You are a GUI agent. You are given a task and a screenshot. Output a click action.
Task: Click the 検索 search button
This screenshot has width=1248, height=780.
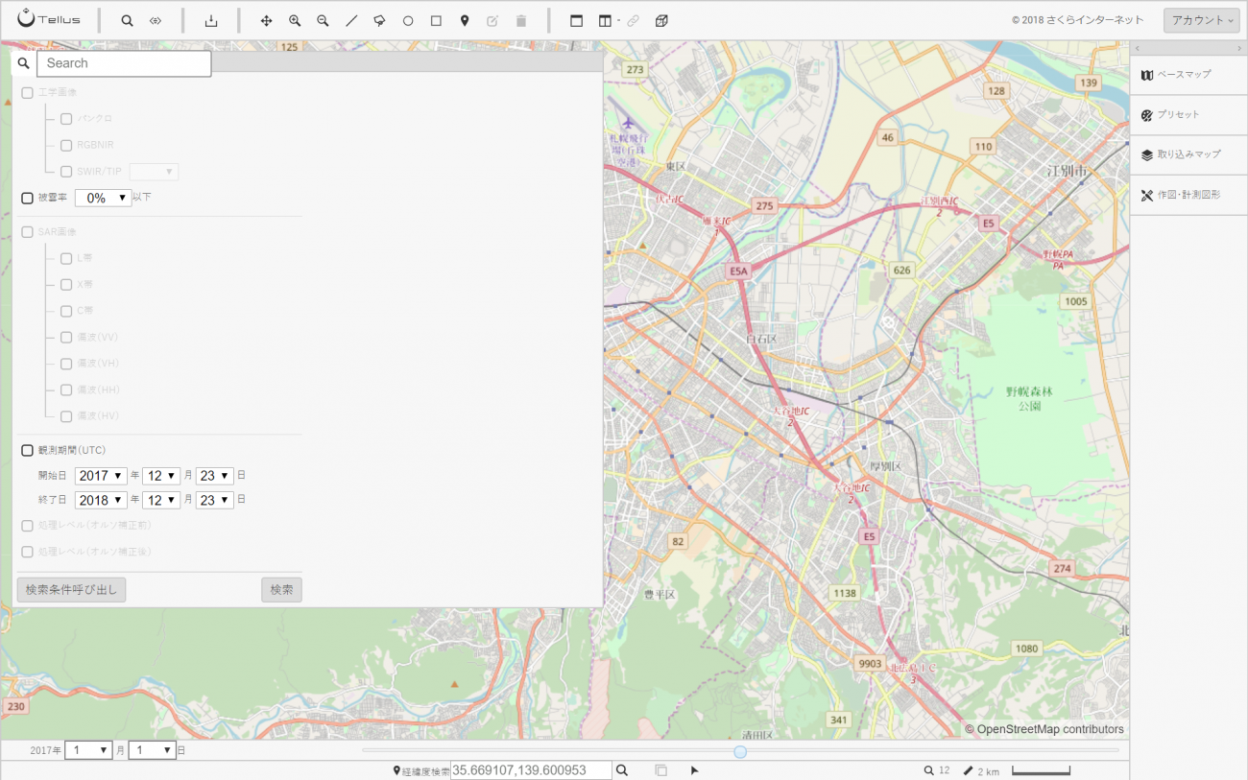[281, 590]
